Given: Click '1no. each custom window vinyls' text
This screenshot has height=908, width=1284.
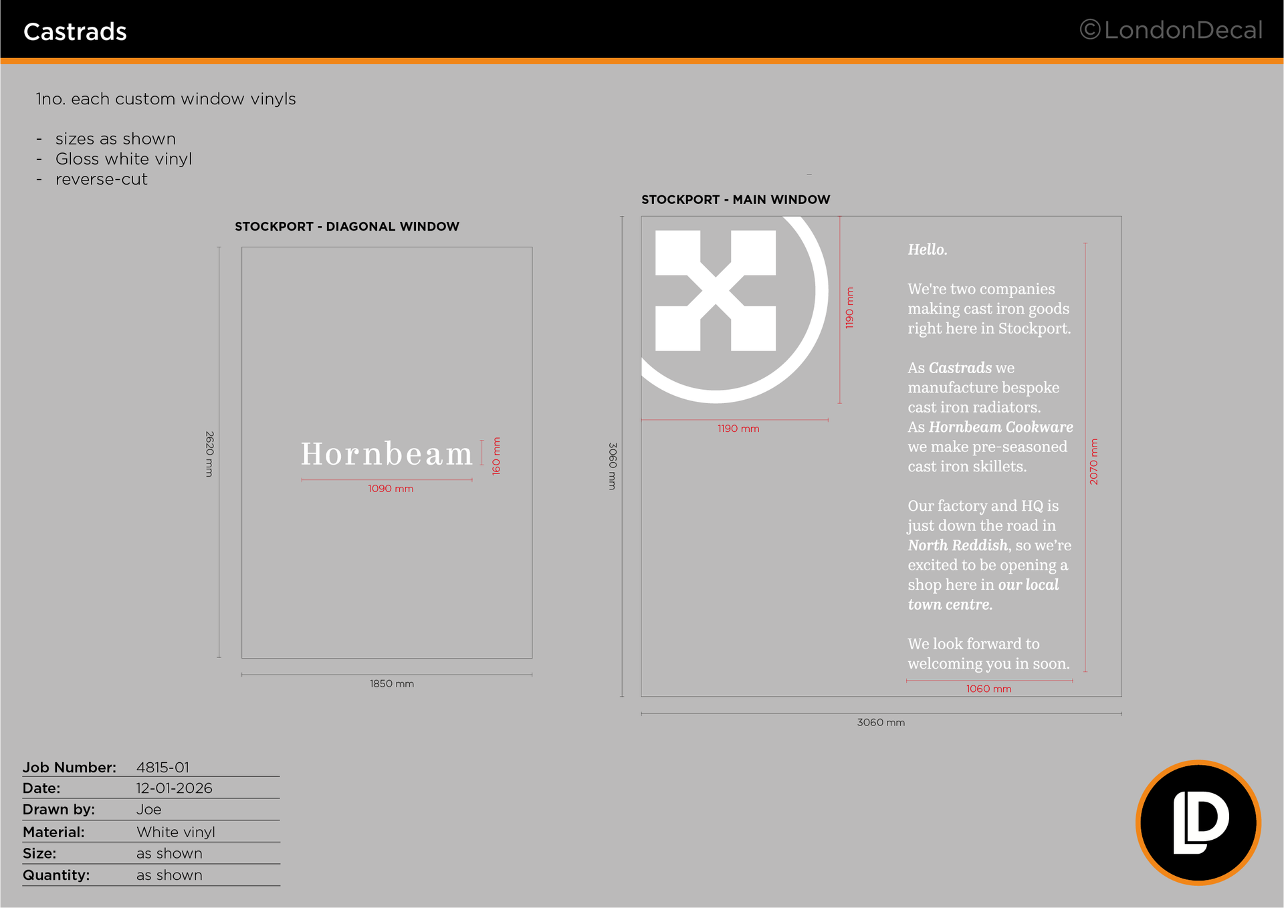Looking at the screenshot, I should tap(166, 99).
